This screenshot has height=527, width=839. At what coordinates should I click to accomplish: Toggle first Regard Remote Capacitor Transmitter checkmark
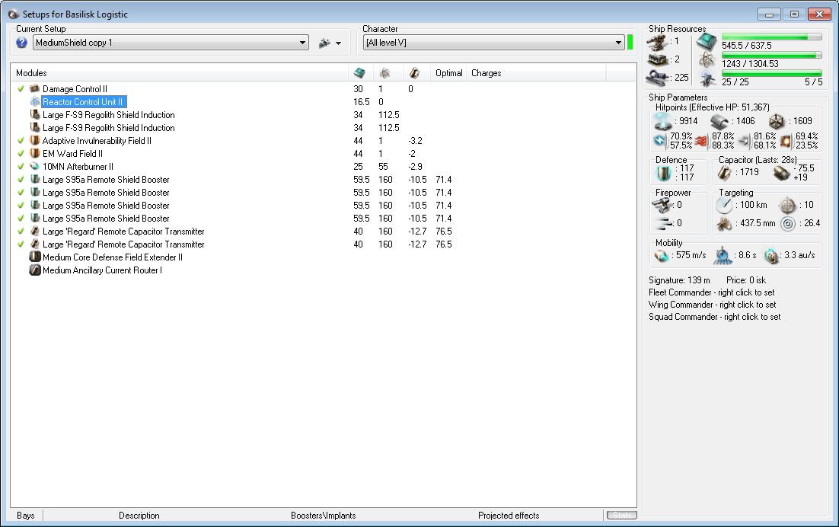tap(21, 231)
